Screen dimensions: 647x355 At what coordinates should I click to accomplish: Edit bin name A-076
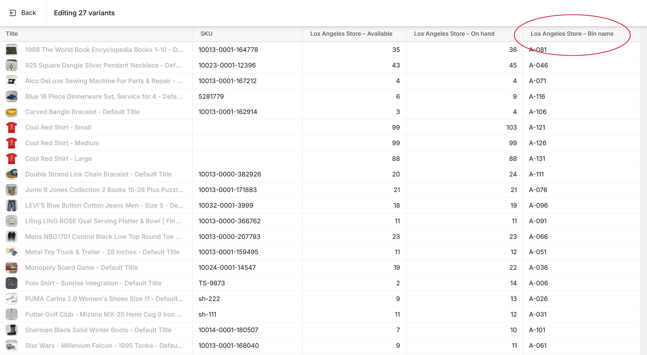click(581, 190)
